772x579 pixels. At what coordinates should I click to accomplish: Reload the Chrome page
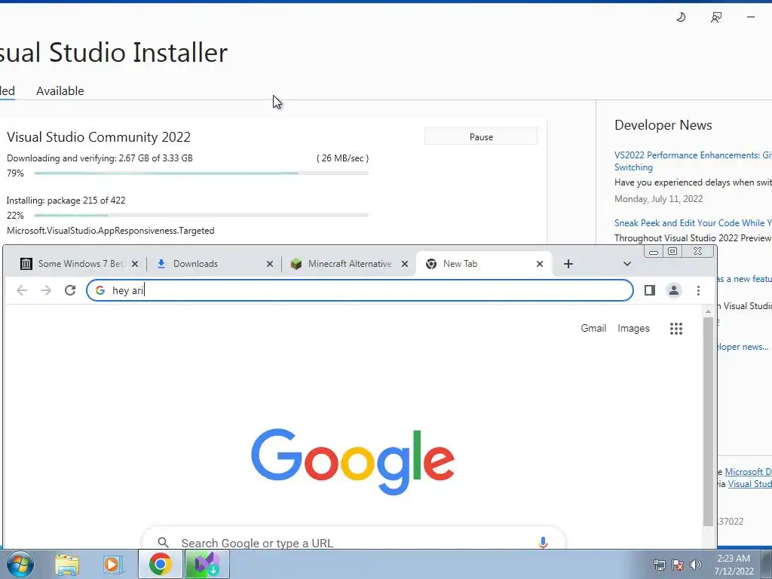(x=70, y=290)
